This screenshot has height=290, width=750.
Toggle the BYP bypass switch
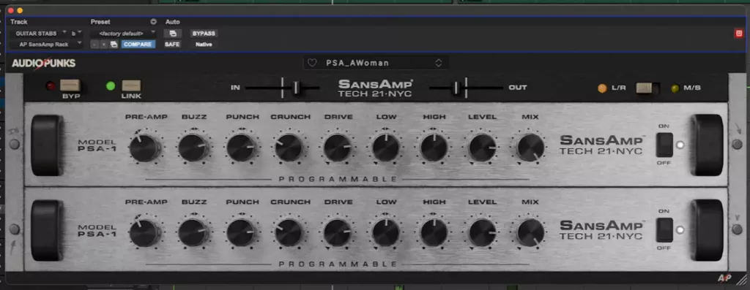[70, 86]
